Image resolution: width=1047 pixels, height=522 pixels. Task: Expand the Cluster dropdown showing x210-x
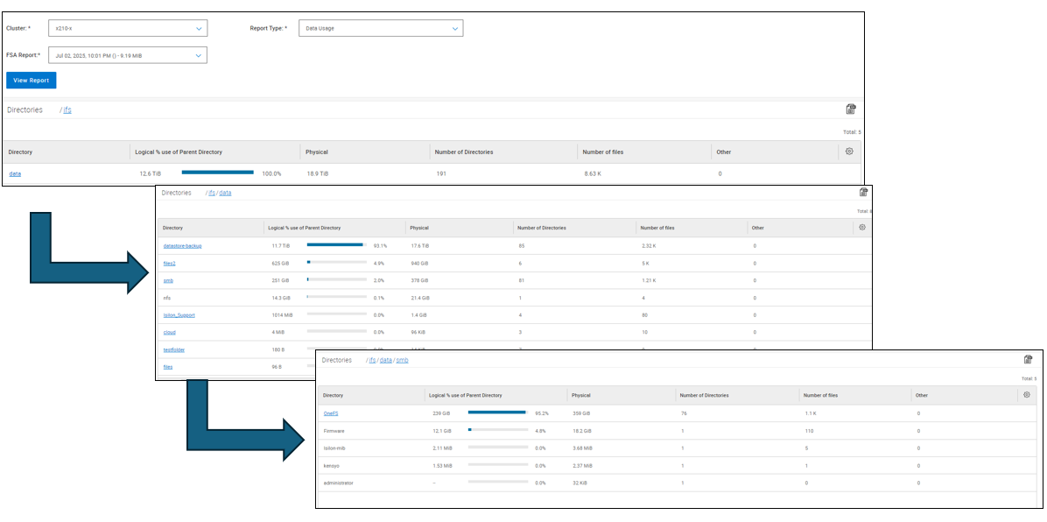(128, 28)
